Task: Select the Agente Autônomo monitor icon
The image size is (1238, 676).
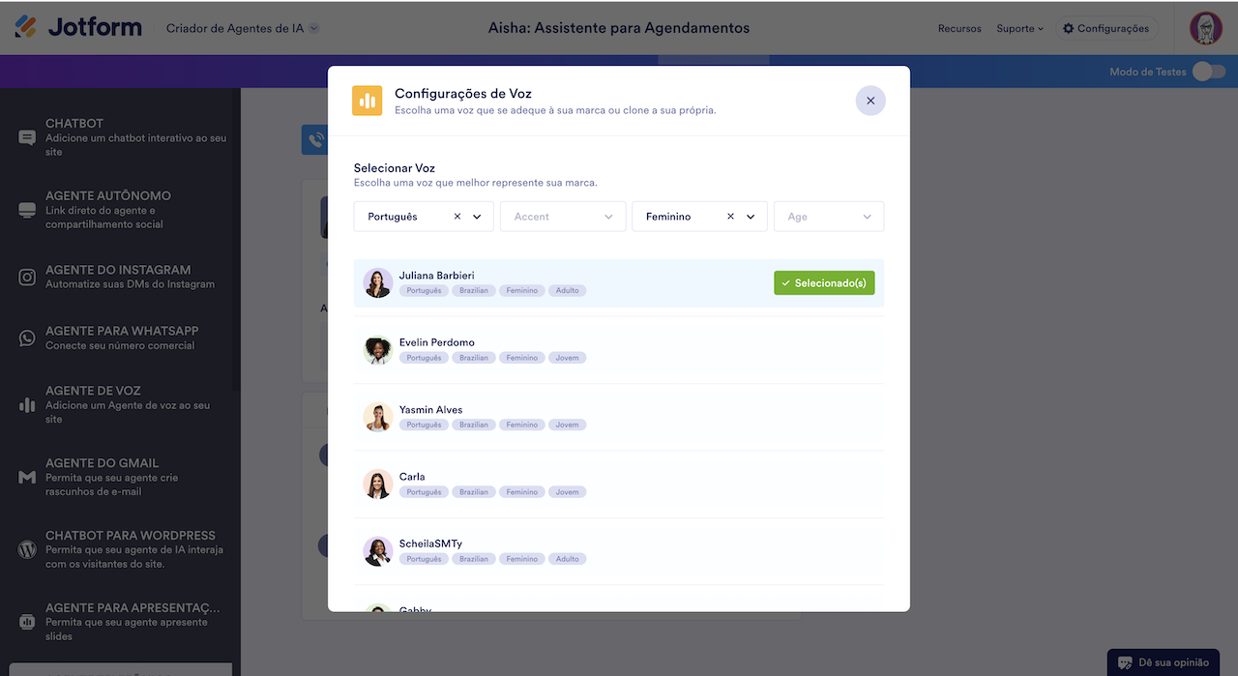Action: tap(27, 210)
